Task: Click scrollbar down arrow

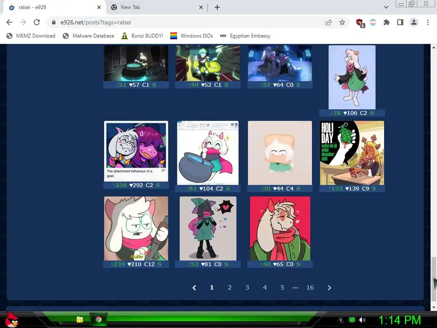Action: coord(434,307)
